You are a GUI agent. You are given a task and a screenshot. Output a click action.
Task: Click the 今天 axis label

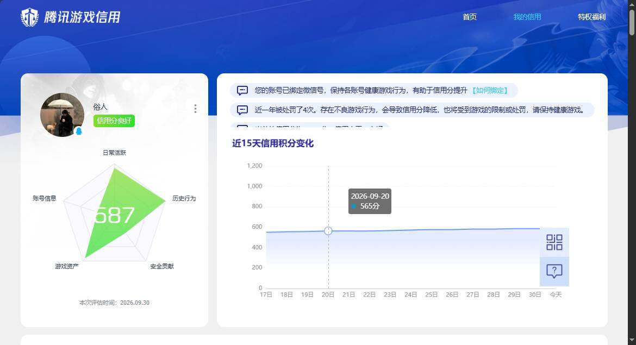[x=556, y=294]
